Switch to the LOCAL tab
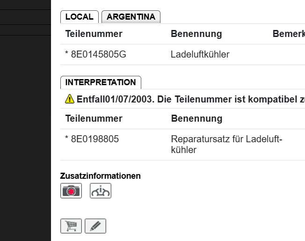Image resolution: width=305 pixels, height=241 pixels. point(79,17)
